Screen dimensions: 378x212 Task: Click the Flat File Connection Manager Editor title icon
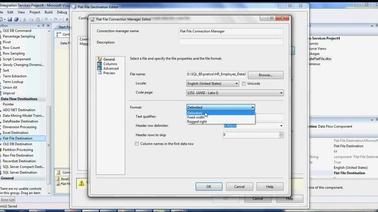93,19
